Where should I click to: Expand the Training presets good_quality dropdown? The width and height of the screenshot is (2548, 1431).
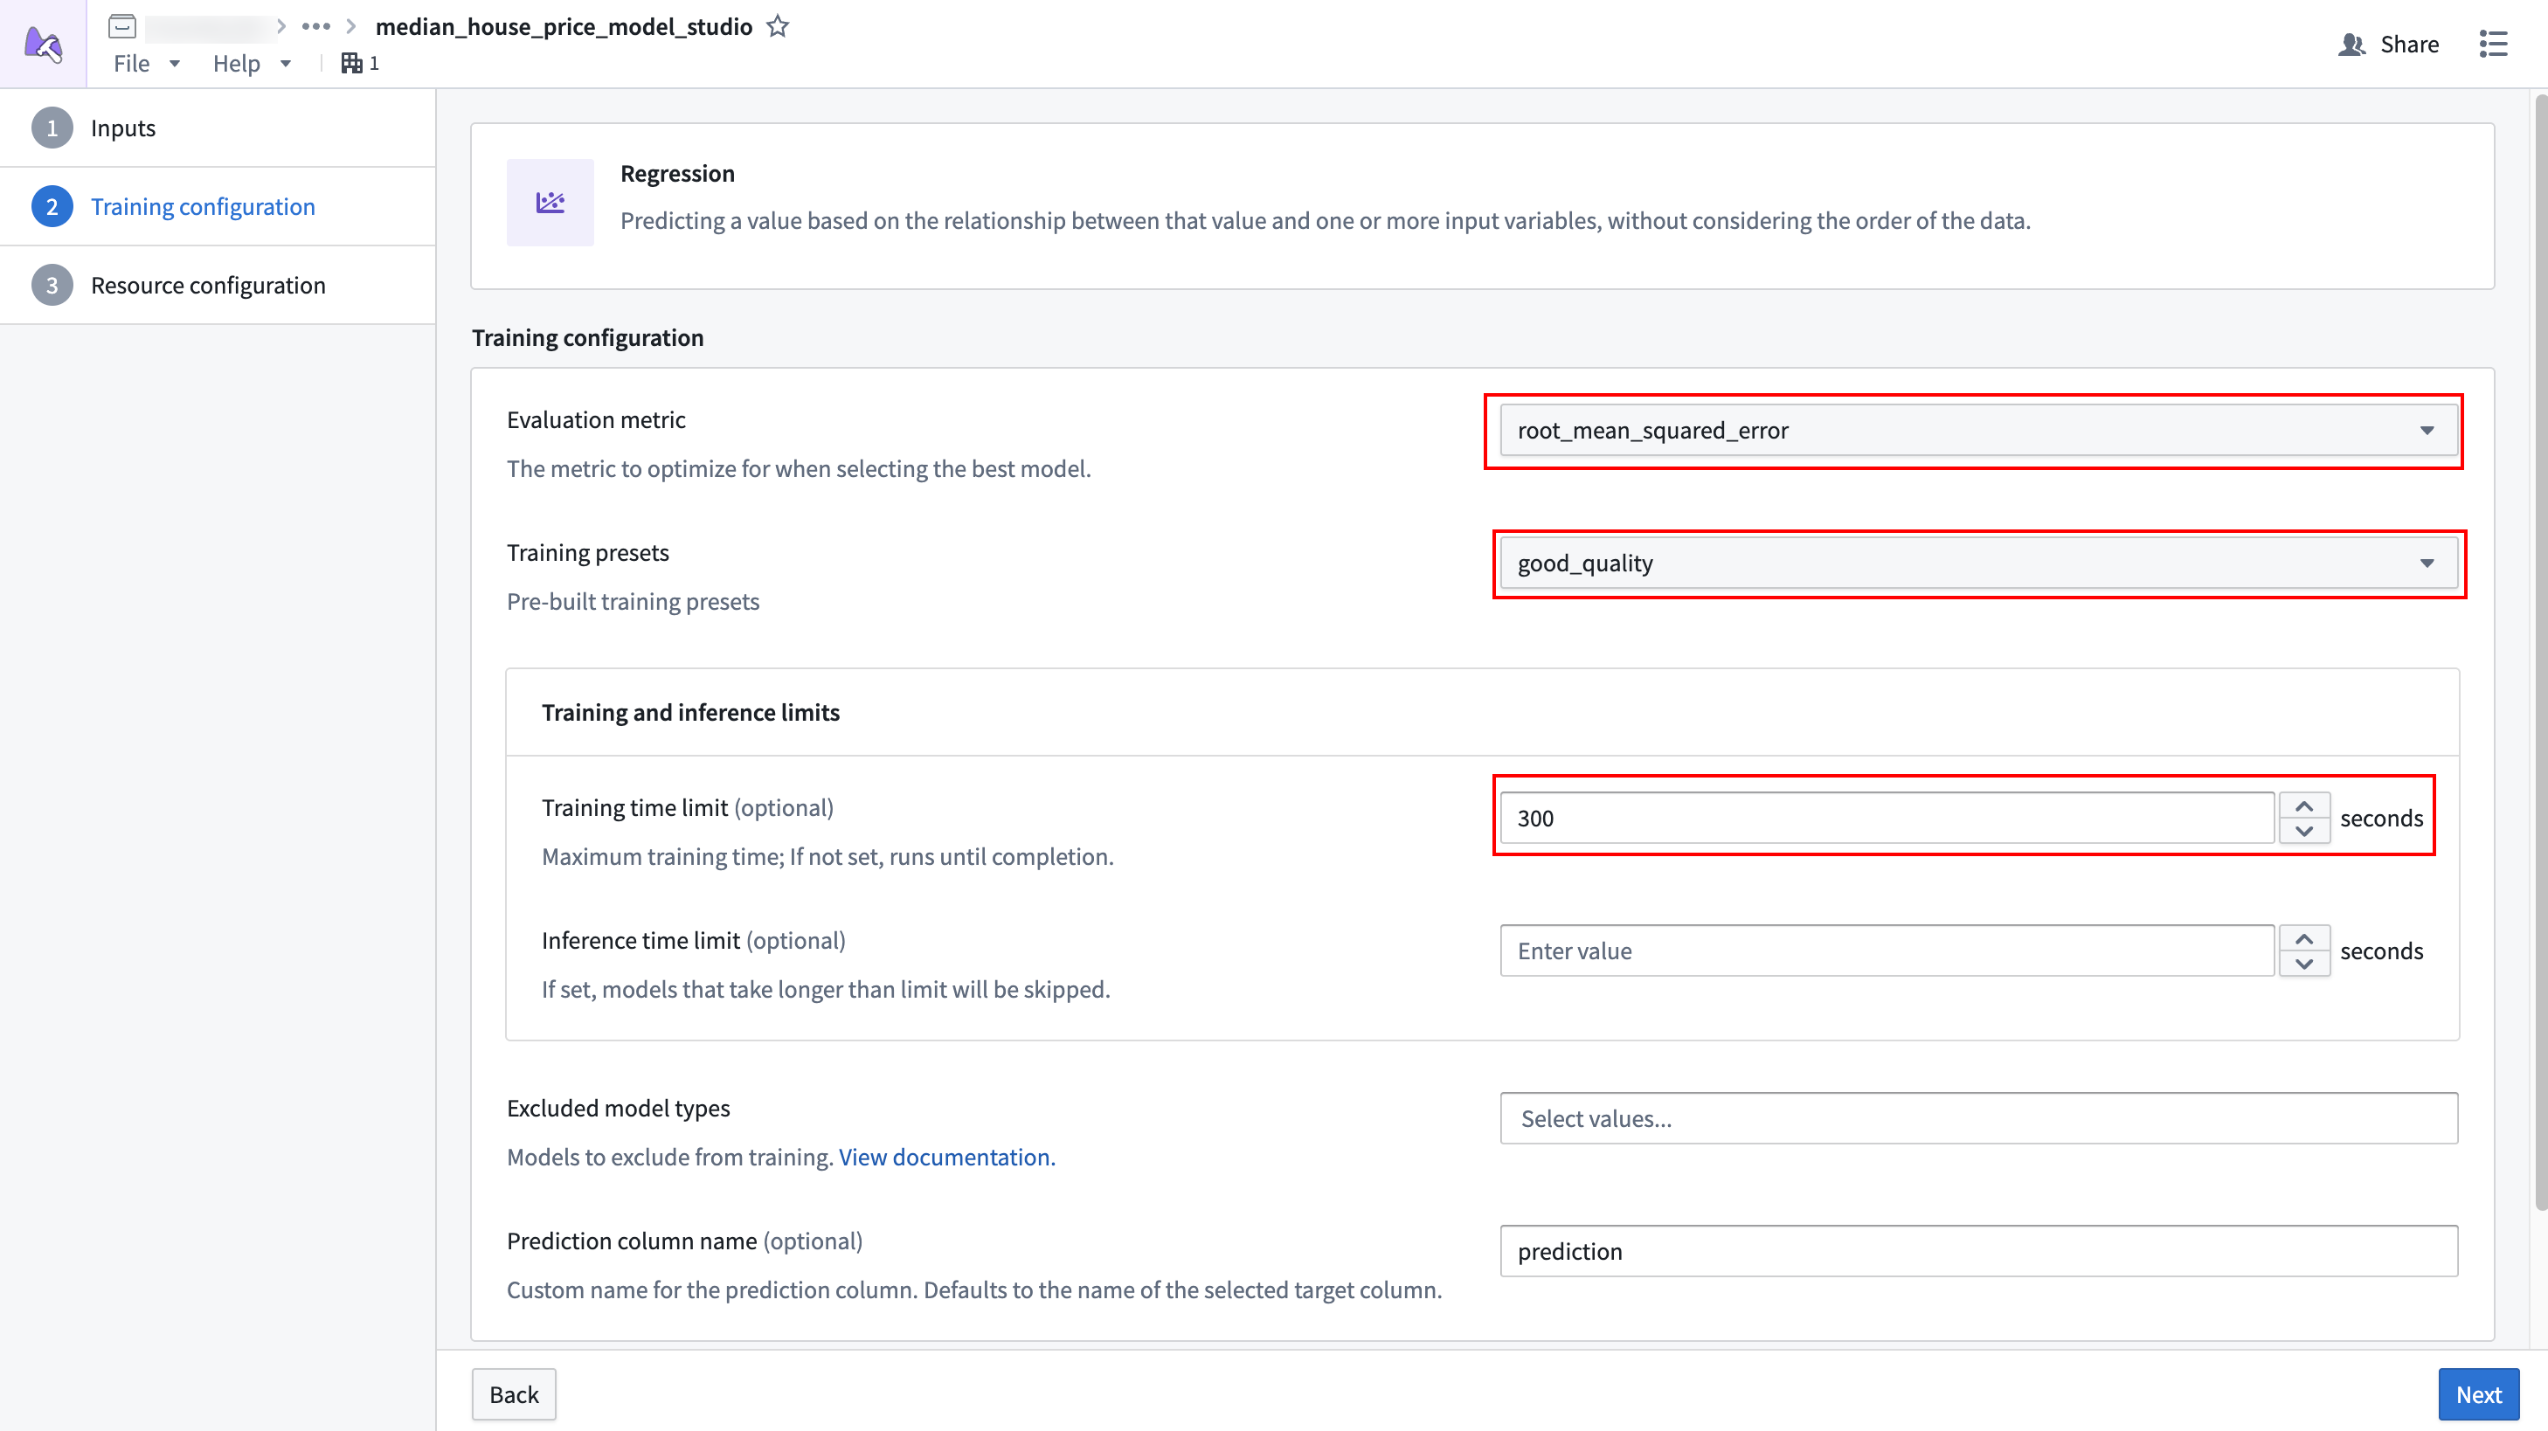click(1978, 563)
